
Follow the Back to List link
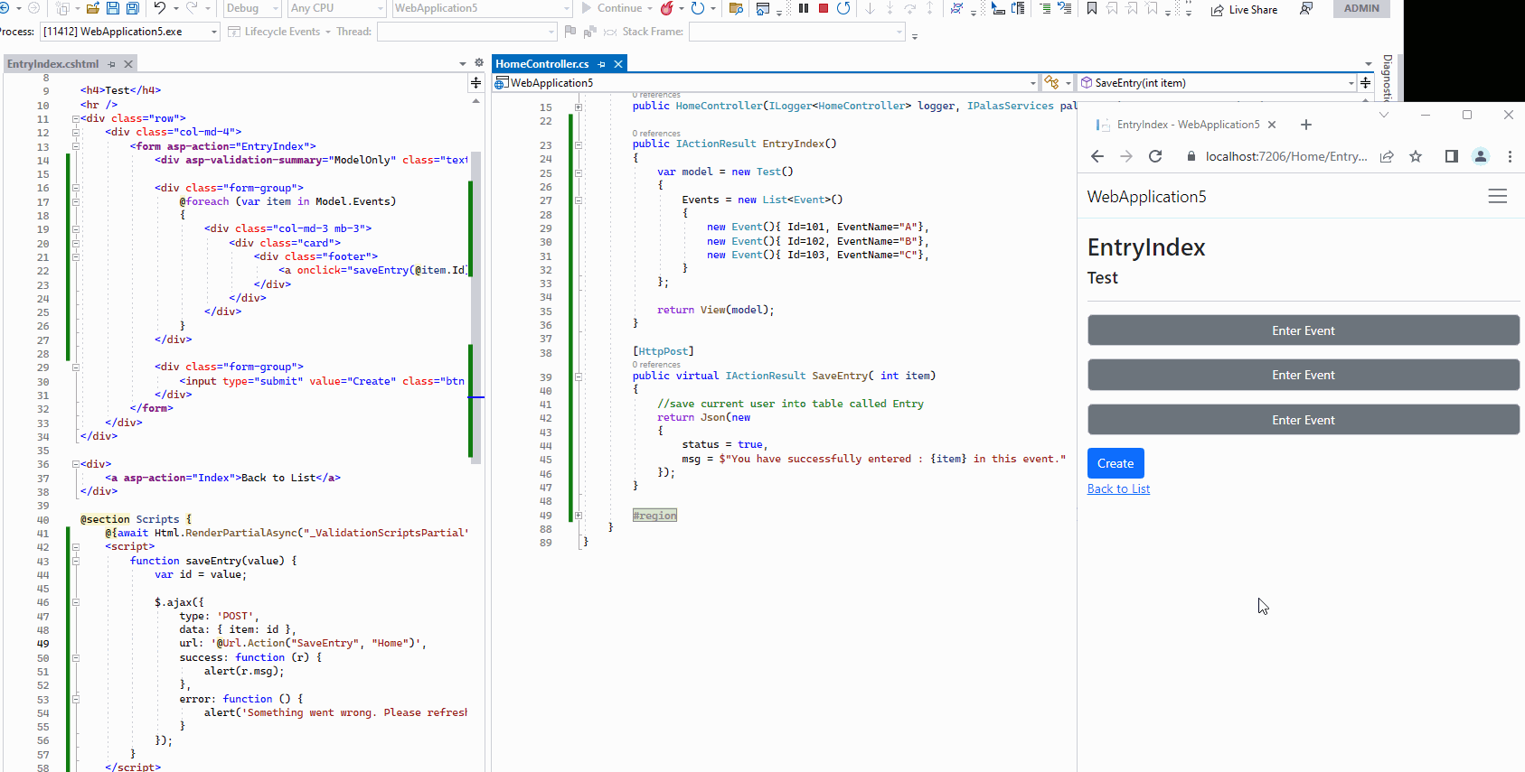(x=1118, y=488)
